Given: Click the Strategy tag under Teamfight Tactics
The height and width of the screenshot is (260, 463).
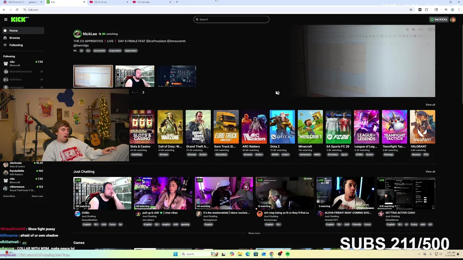Looking at the screenshot, I should coord(388,155).
